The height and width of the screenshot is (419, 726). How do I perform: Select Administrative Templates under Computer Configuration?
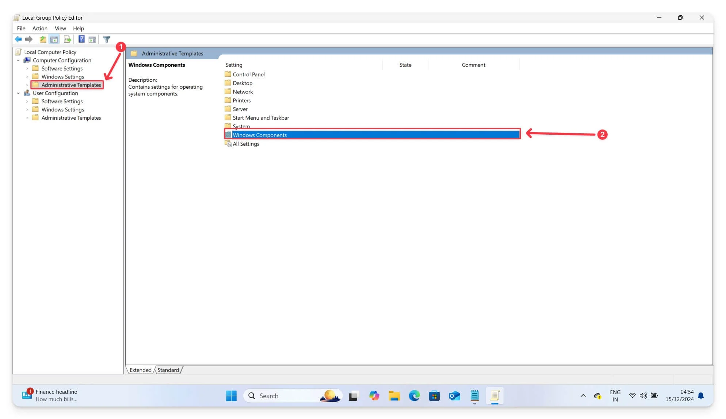pyautogui.click(x=71, y=84)
